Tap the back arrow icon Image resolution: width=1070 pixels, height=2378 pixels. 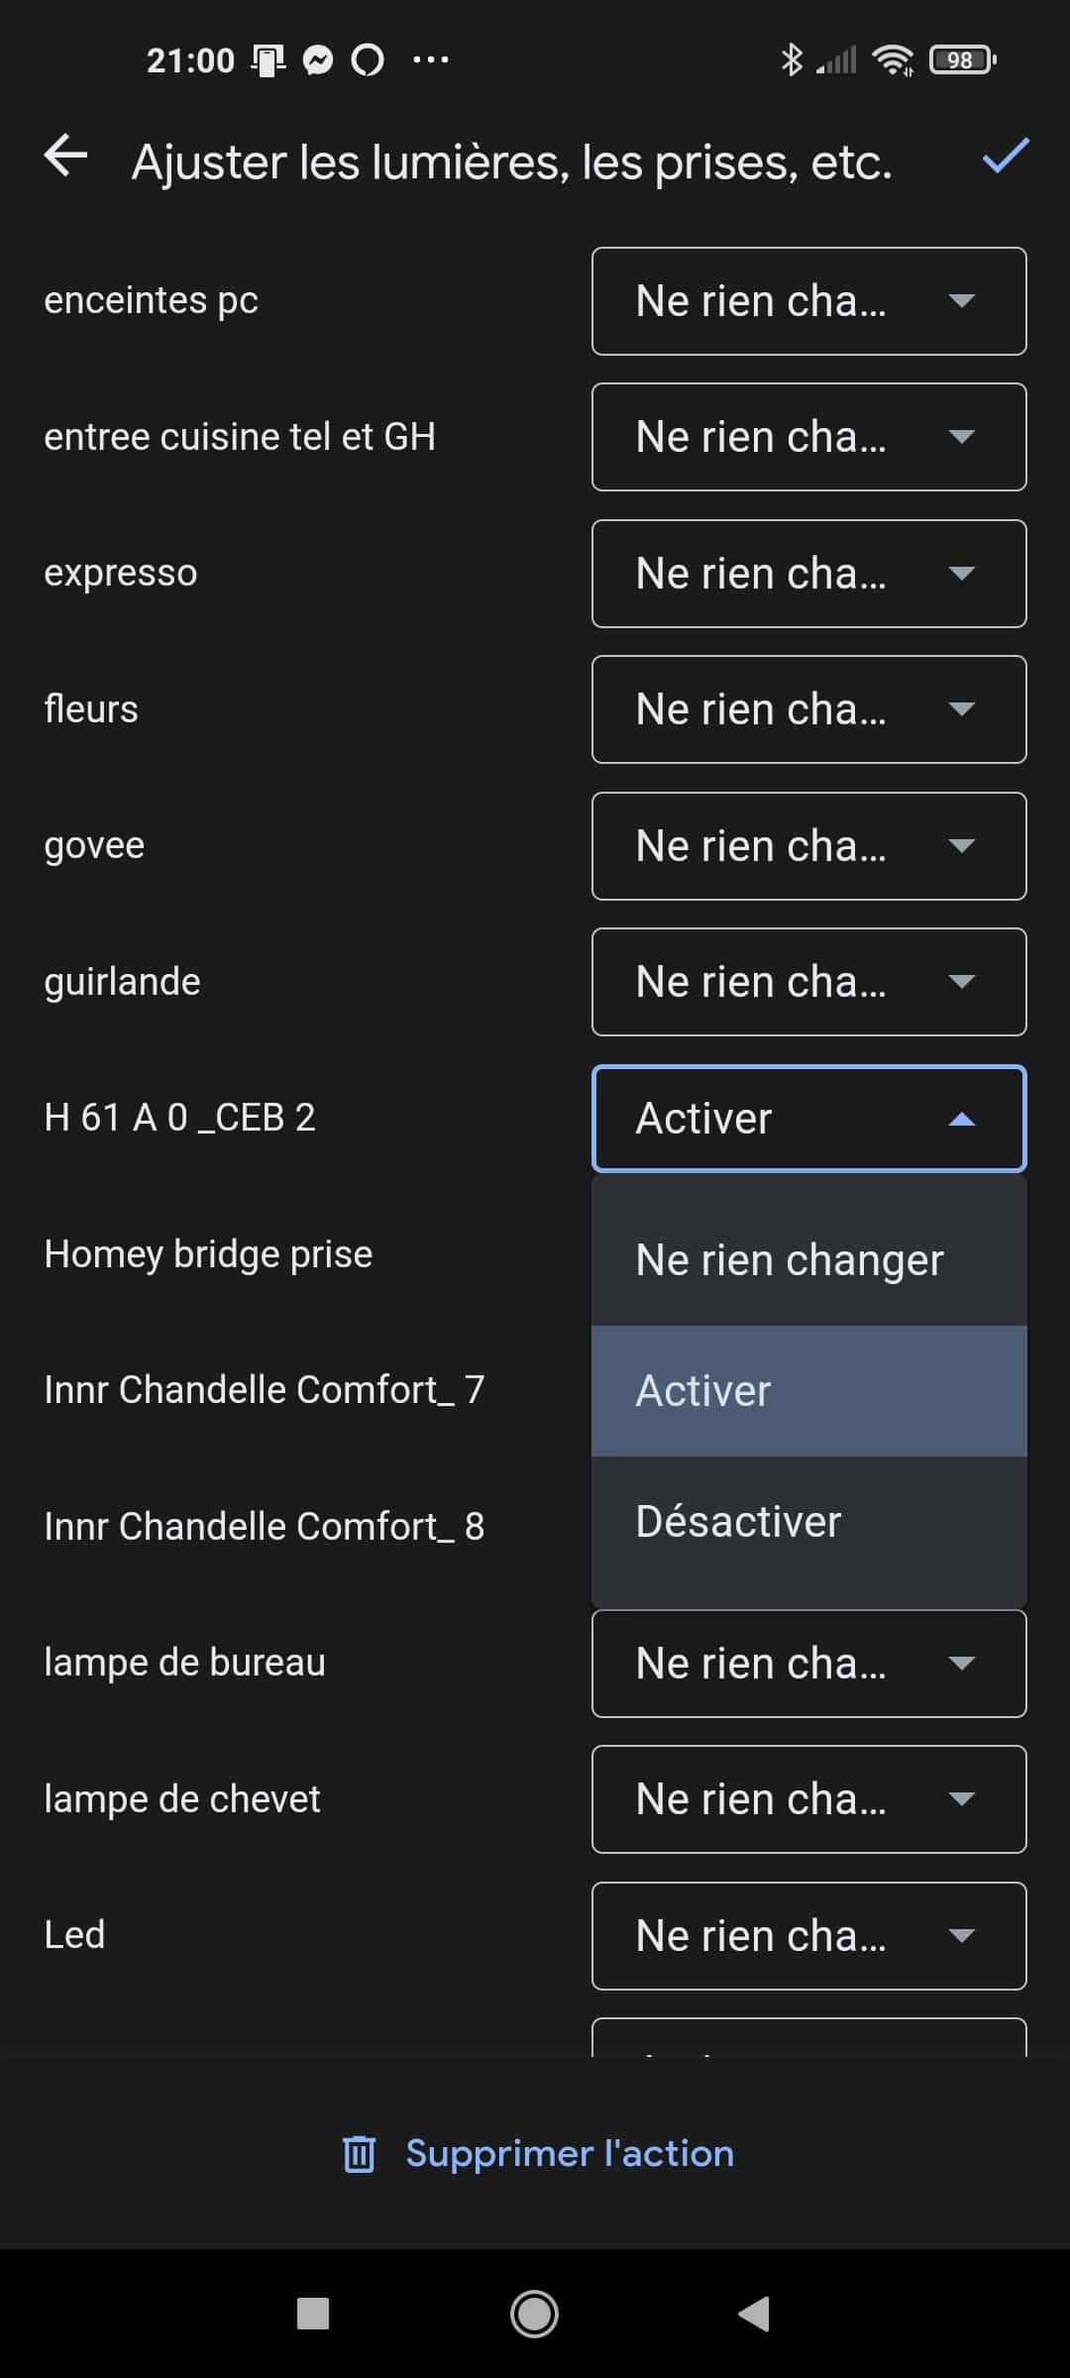[x=66, y=157]
